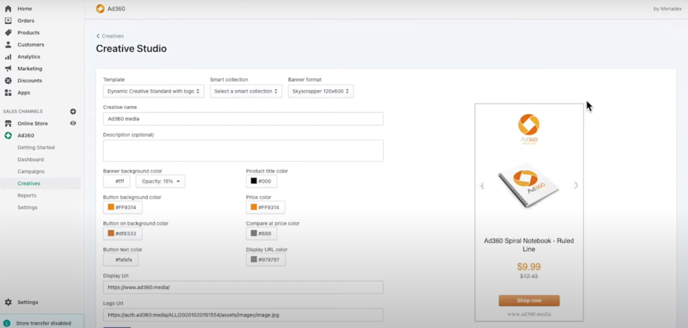
Task: Click the Marketing megaphone icon
Action: [8, 69]
